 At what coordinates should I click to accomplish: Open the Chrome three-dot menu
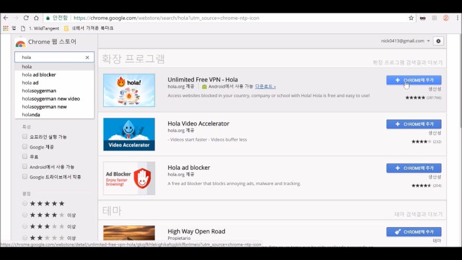point(457,18)
